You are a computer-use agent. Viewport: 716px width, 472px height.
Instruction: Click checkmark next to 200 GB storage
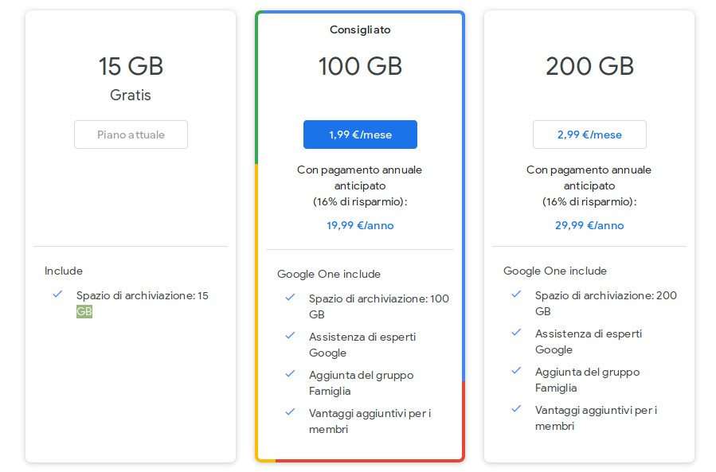[516, 294]
